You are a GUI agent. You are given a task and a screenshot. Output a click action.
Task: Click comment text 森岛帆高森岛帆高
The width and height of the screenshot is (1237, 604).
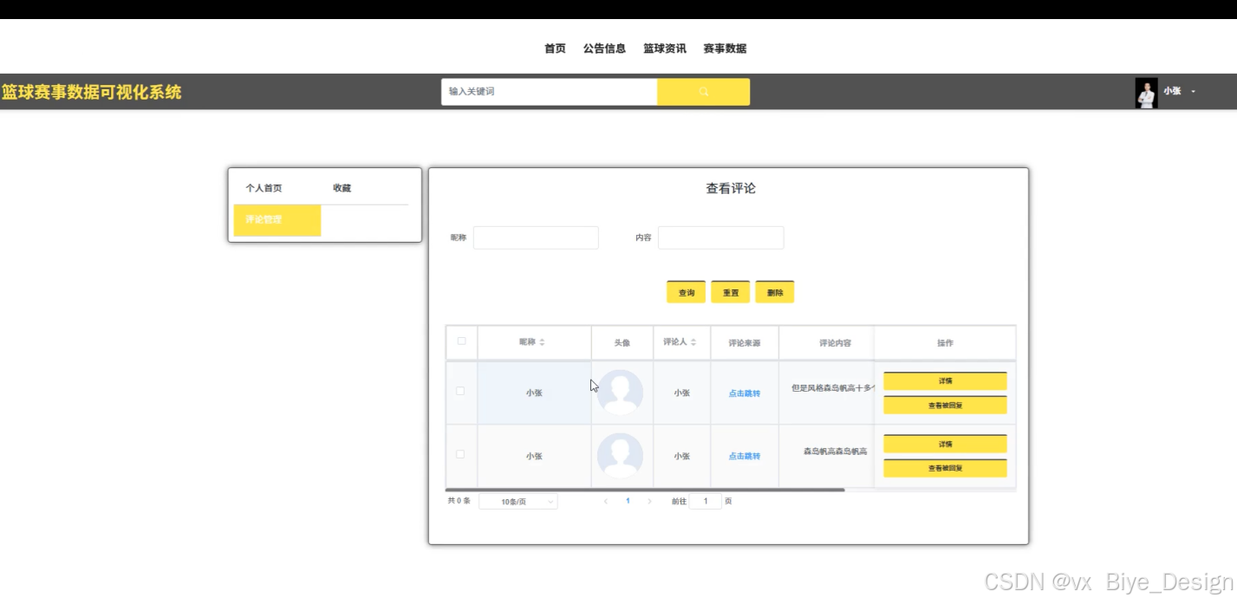pyautogui.click(x=835, y=451)
